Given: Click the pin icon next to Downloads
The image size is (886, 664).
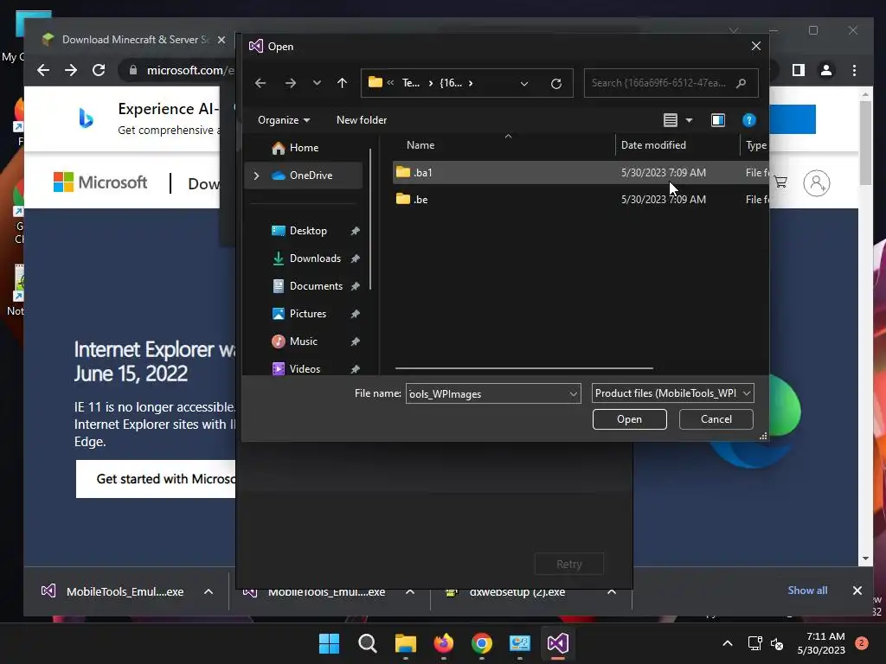Looking at the screenshot, I should click(355, 259).
